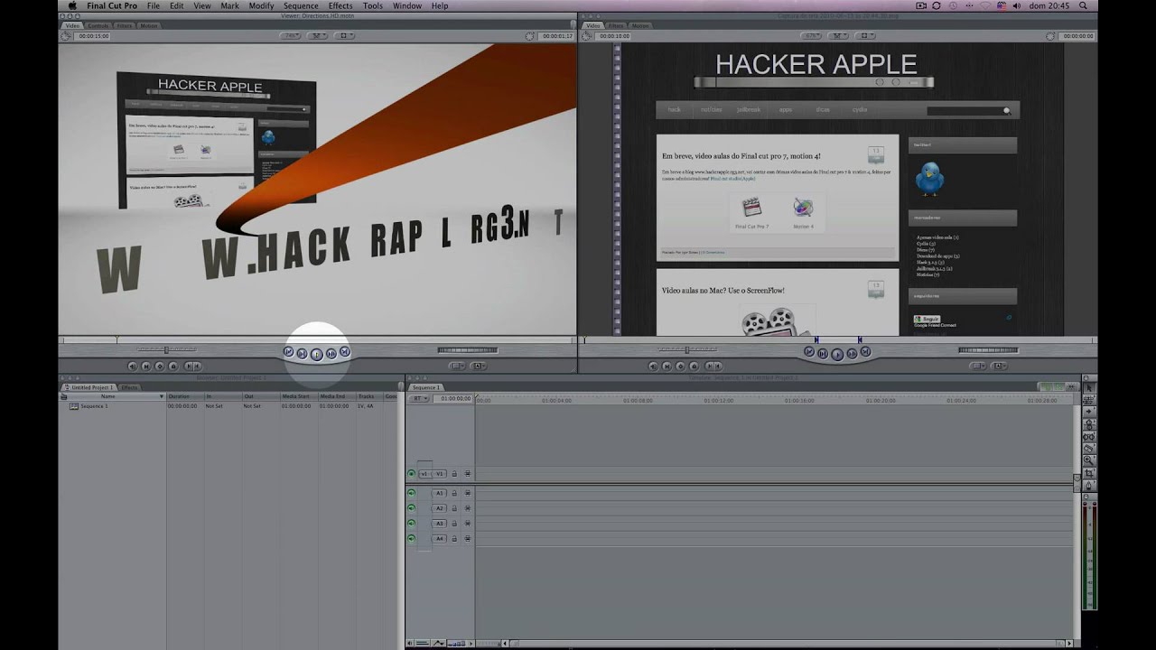Screen dimensions: 1156x650
Task: Toggle A1 audio track audible control
Action: [x=411, y=493]
